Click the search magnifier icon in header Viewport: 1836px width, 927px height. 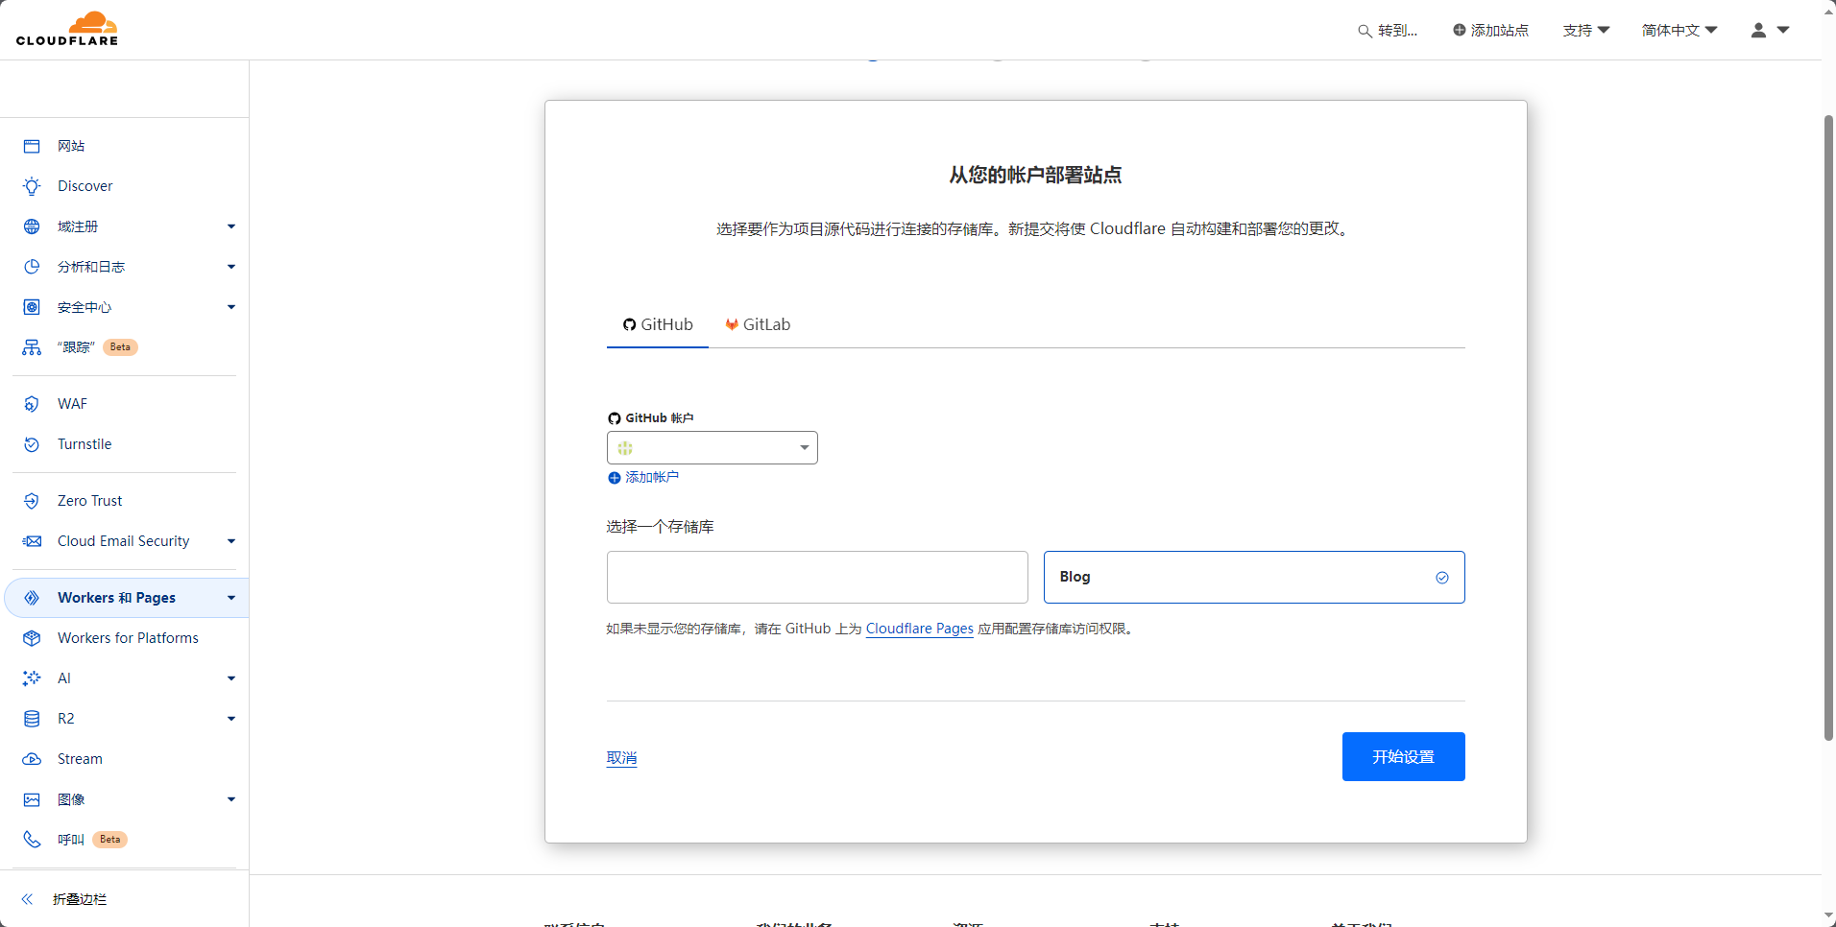click(1365, 31)
